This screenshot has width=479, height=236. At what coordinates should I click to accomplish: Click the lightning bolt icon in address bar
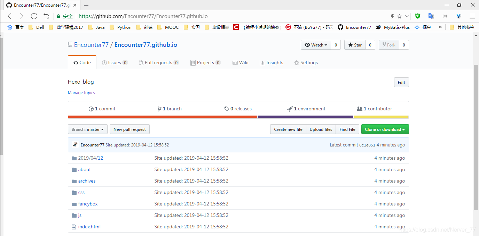(x=392, y=16)
